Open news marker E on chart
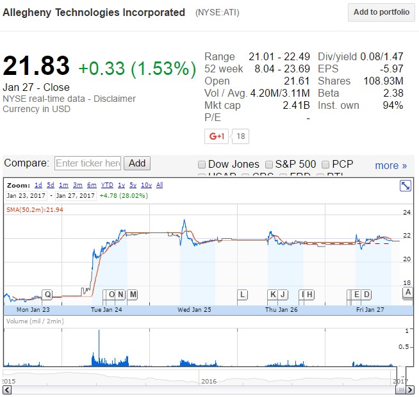The image size is (419, 397). coord(356,295)
